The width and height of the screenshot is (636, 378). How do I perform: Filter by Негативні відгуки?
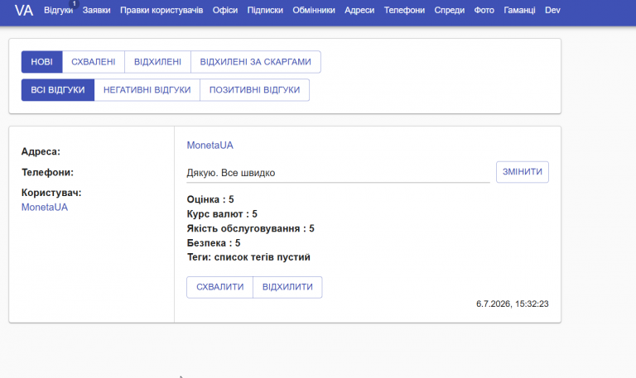tap(147, 90)
